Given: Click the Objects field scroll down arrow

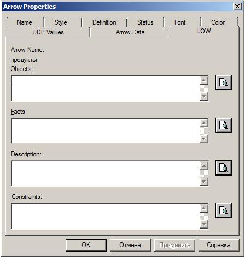Looking at the screenshot, I should click(204, 96).
